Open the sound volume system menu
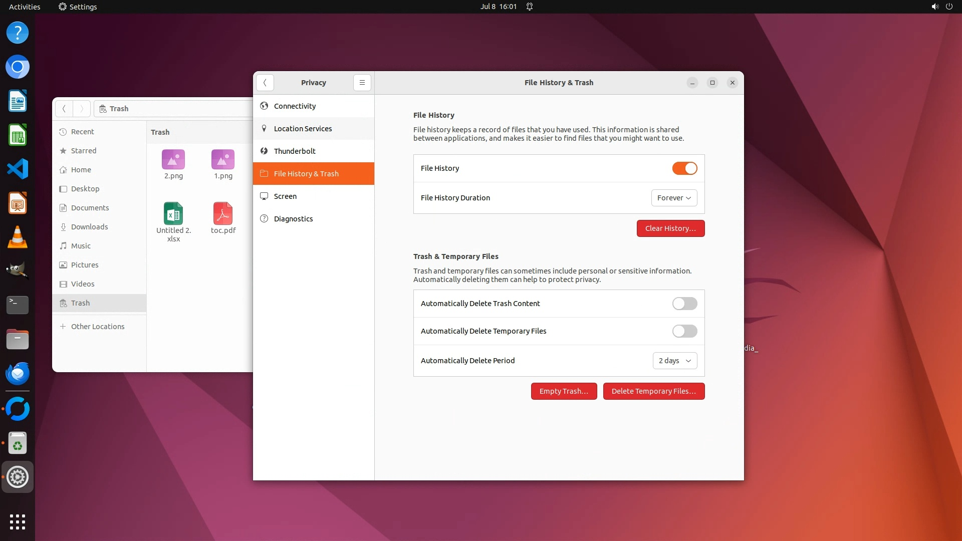The image size is (962, 541). 935,7
